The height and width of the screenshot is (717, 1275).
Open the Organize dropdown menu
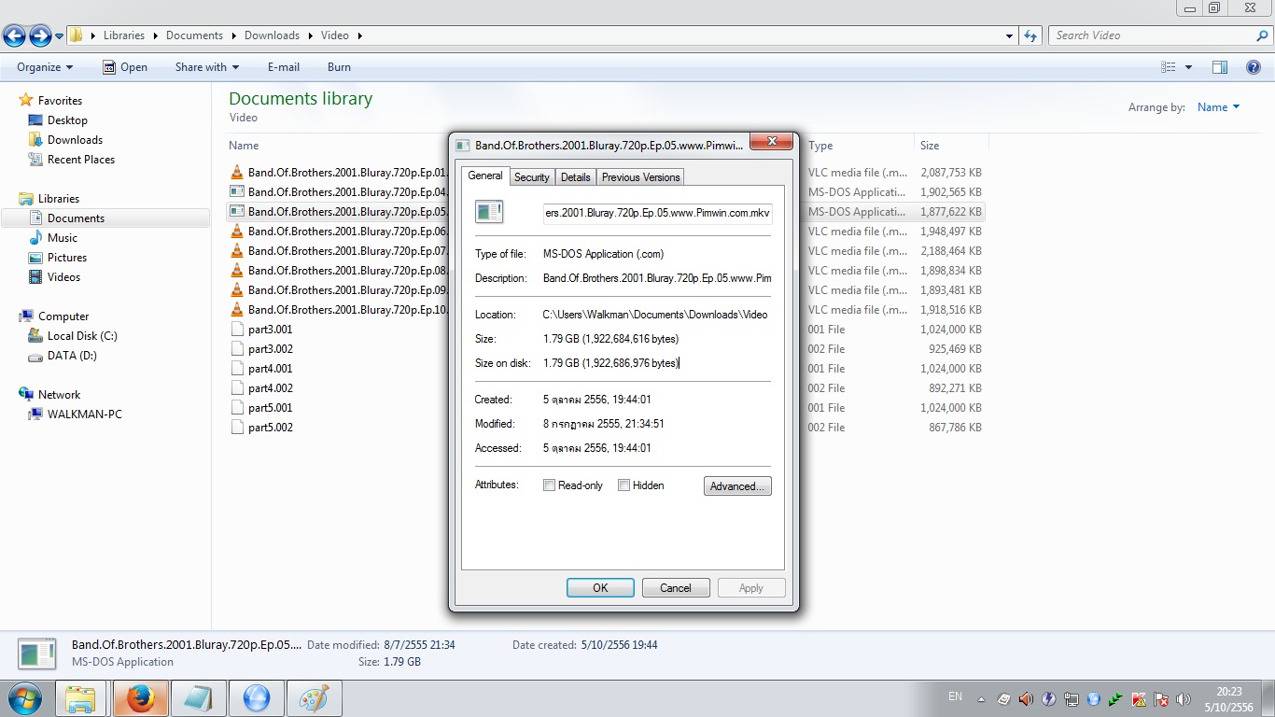pos(45,67)
